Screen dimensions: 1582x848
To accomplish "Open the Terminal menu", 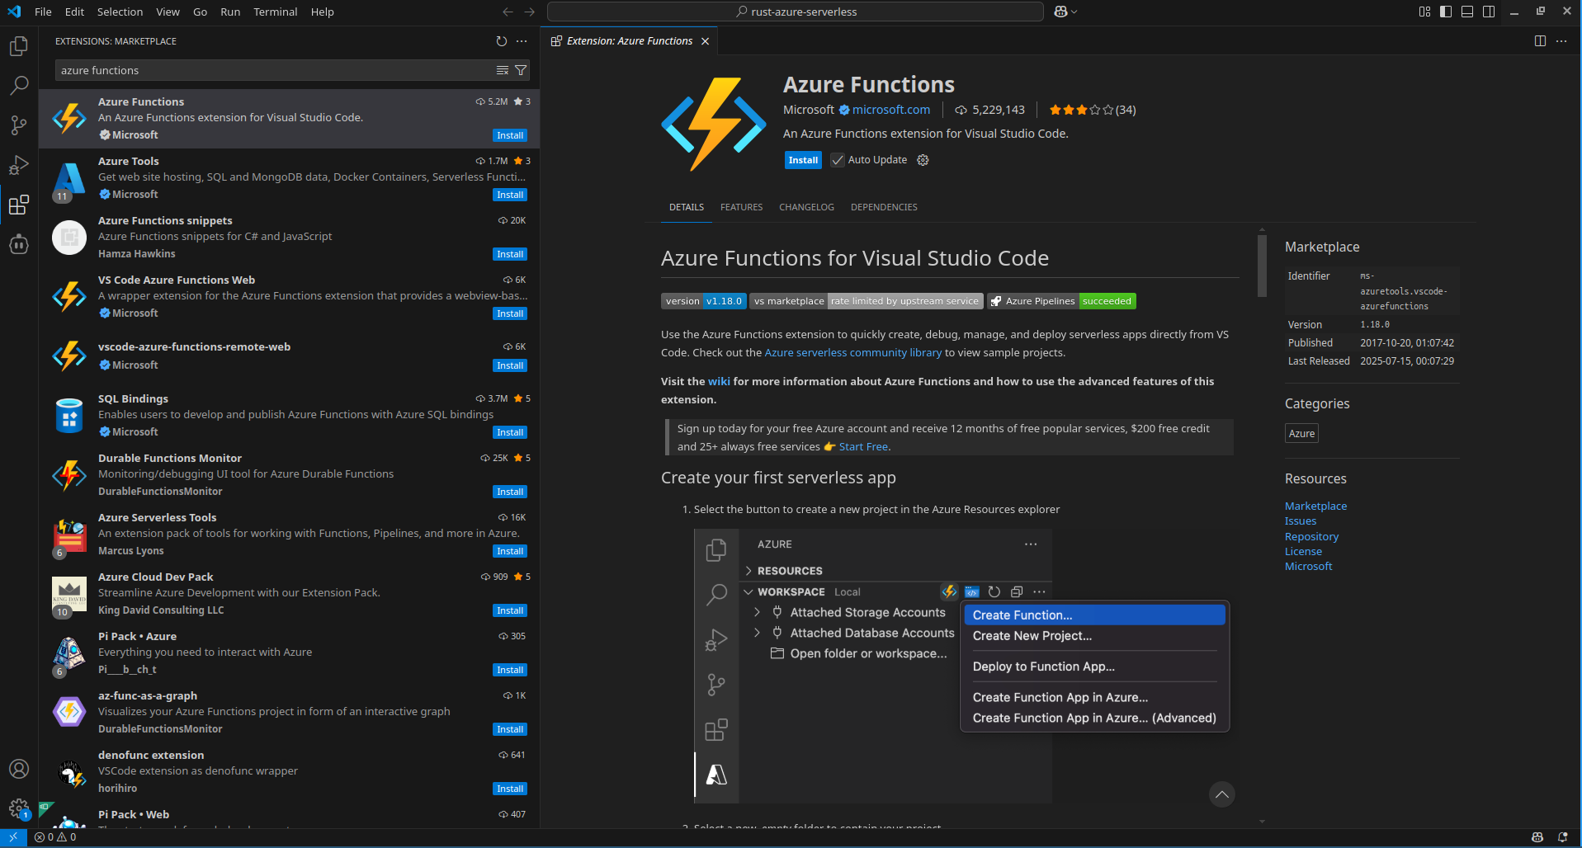I will (x=275, y=12).
